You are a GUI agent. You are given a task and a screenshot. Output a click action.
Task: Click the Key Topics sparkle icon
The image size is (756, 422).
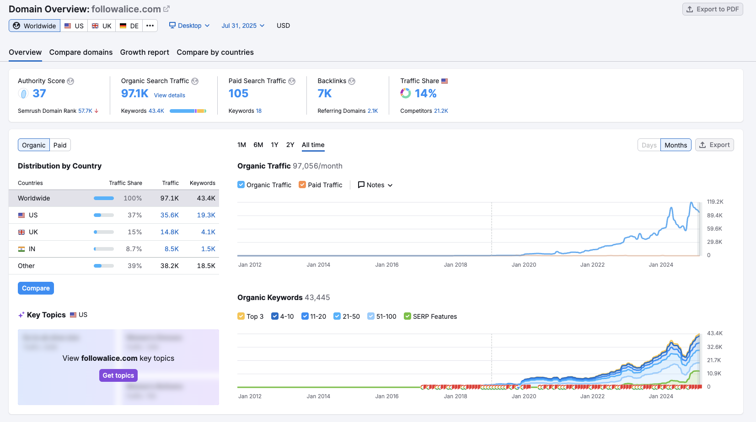[21, 315]
